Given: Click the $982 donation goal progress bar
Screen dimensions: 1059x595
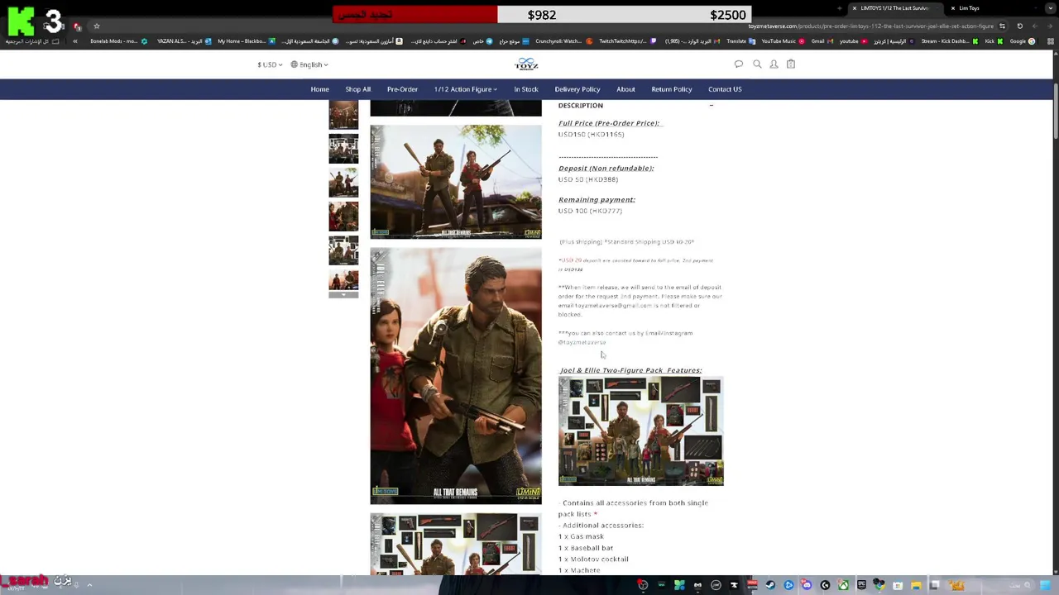Looking at the screenshot, I should (x=542, y=15).
